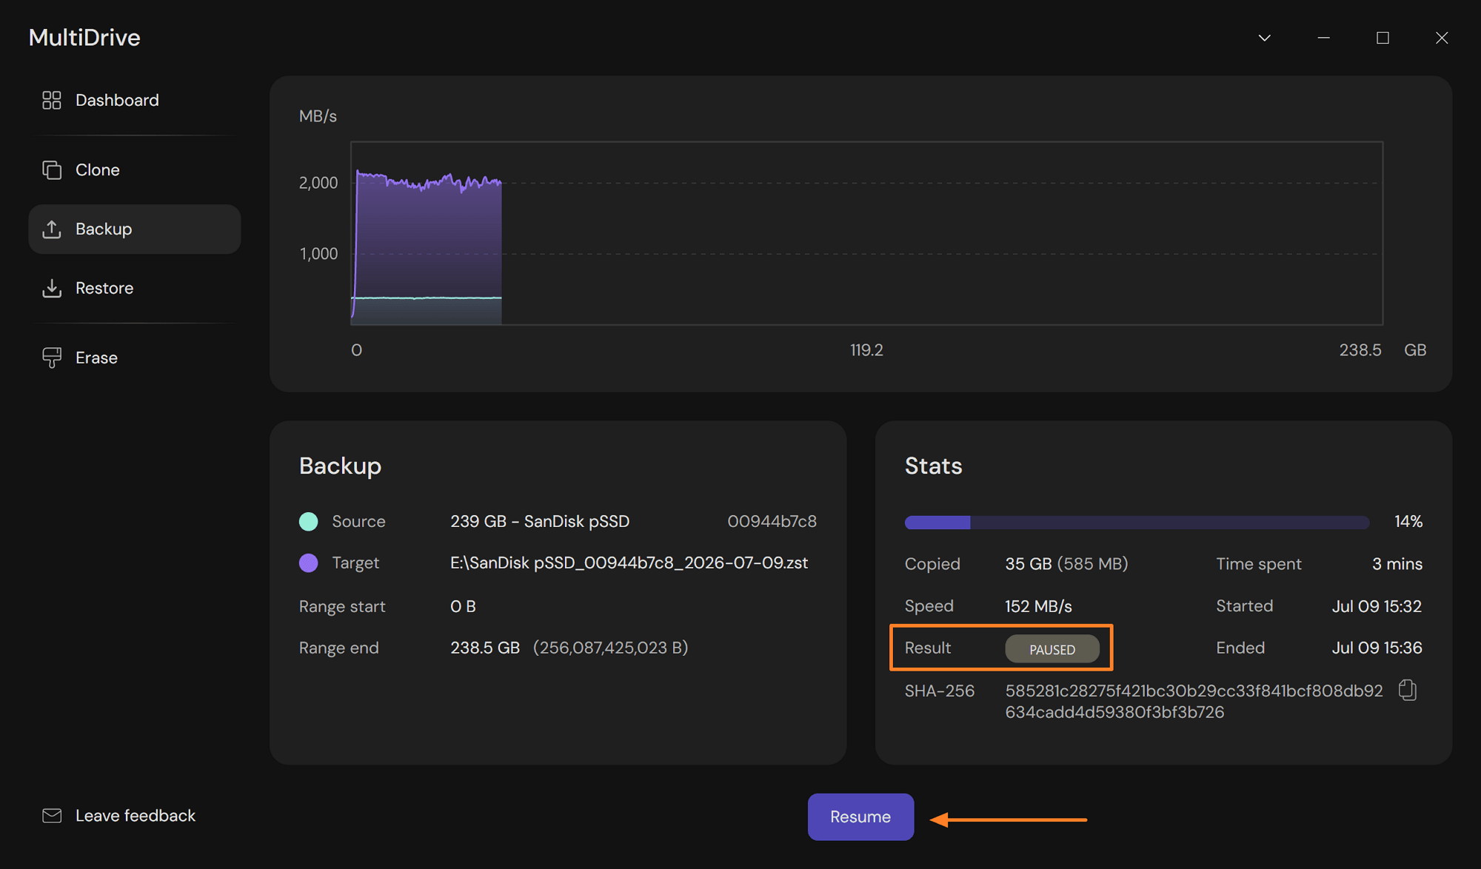Select the MultiDrive app title
The width and height of the screenshot is (1481, 869).
coord(84,38)
